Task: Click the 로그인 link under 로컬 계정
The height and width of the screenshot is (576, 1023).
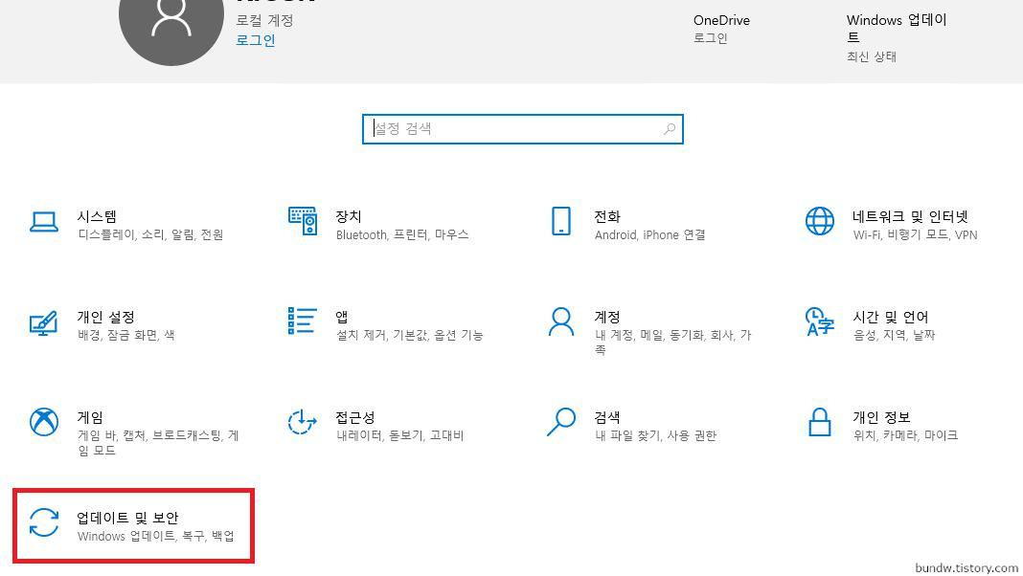Action: point(255,40)
